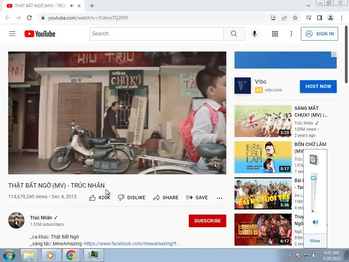Open Trúc Nhân channel name link
Viewport: 349px width, 262px height.
41,218
